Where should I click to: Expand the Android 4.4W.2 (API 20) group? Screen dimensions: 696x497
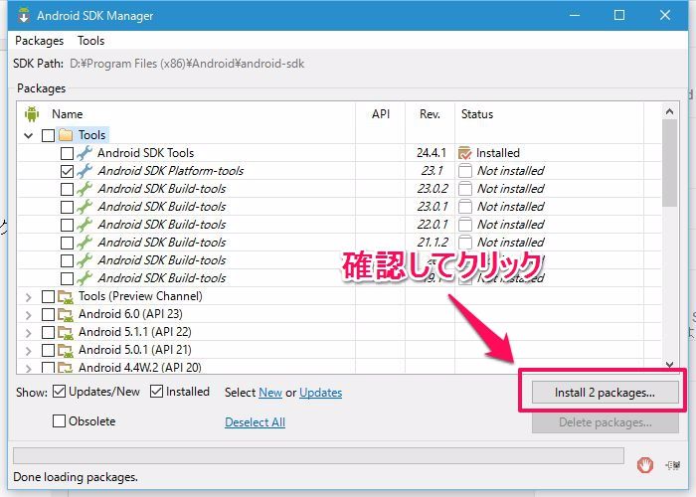point(29,368)
